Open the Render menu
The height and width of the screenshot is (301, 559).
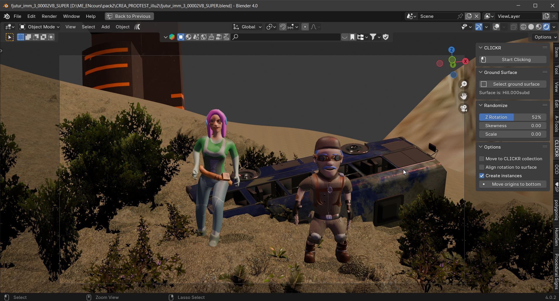coord(49,16)
